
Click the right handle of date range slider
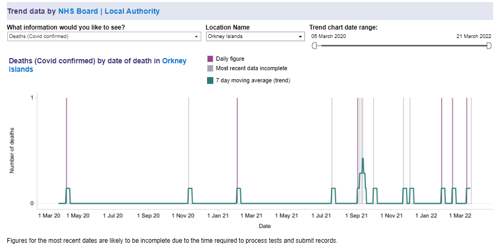pyautogui.click(x=489, y=46)
